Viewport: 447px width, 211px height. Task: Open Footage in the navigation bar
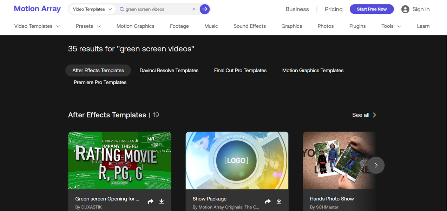(179, 26)
